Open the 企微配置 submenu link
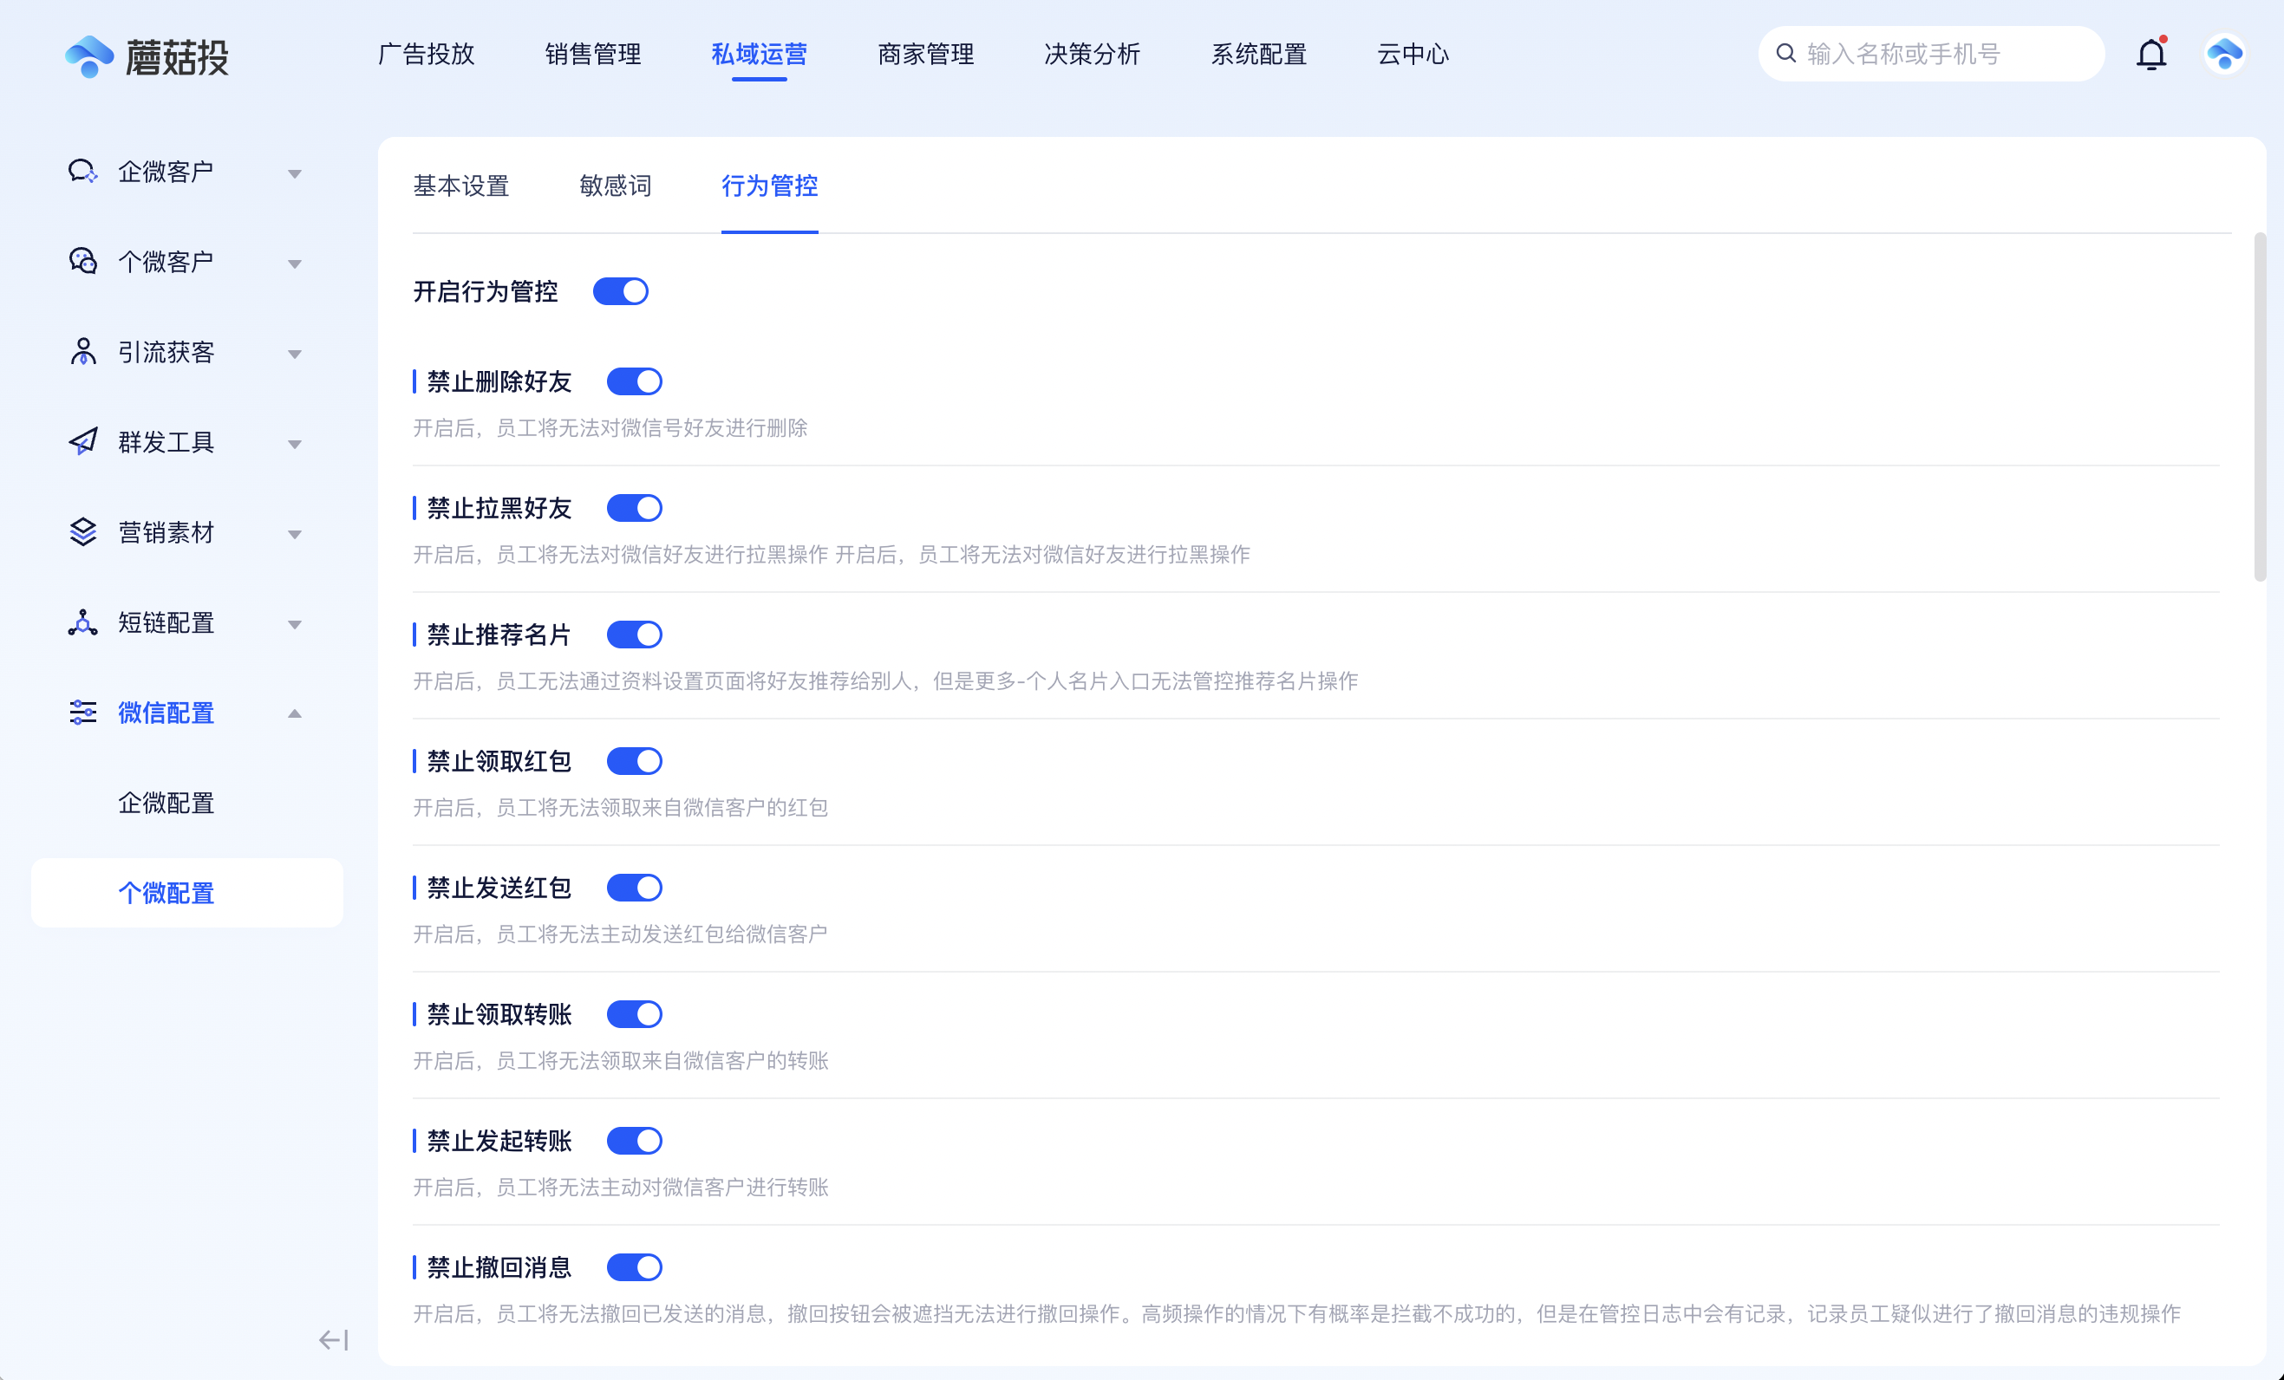Viewport: 2284px width, 1380px height. click(x=166, y=803)
